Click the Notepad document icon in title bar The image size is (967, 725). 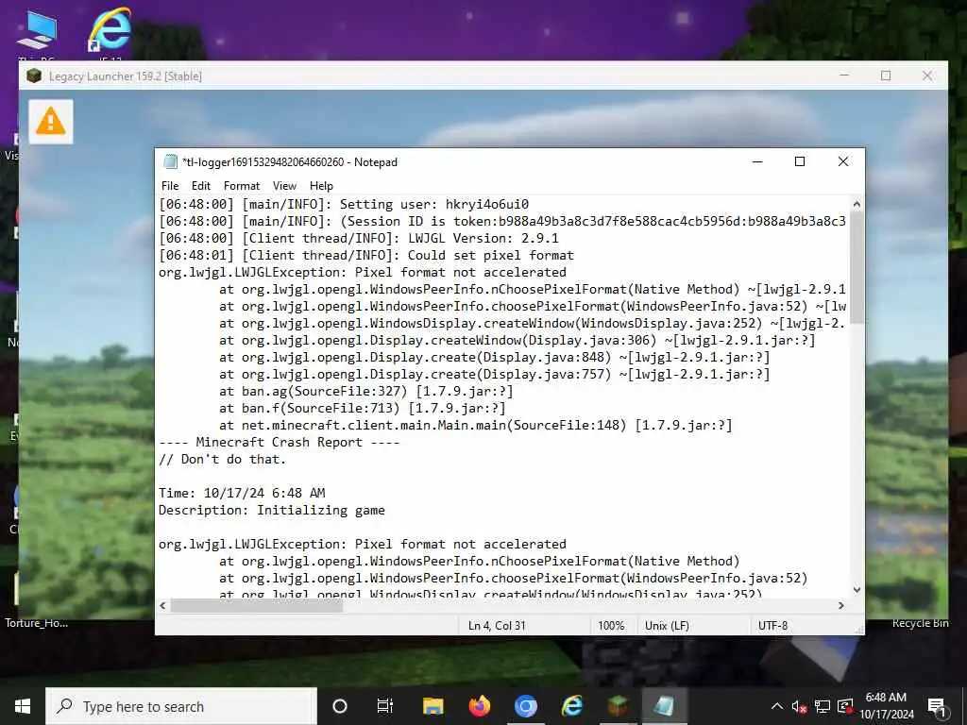tap(170, 162)
